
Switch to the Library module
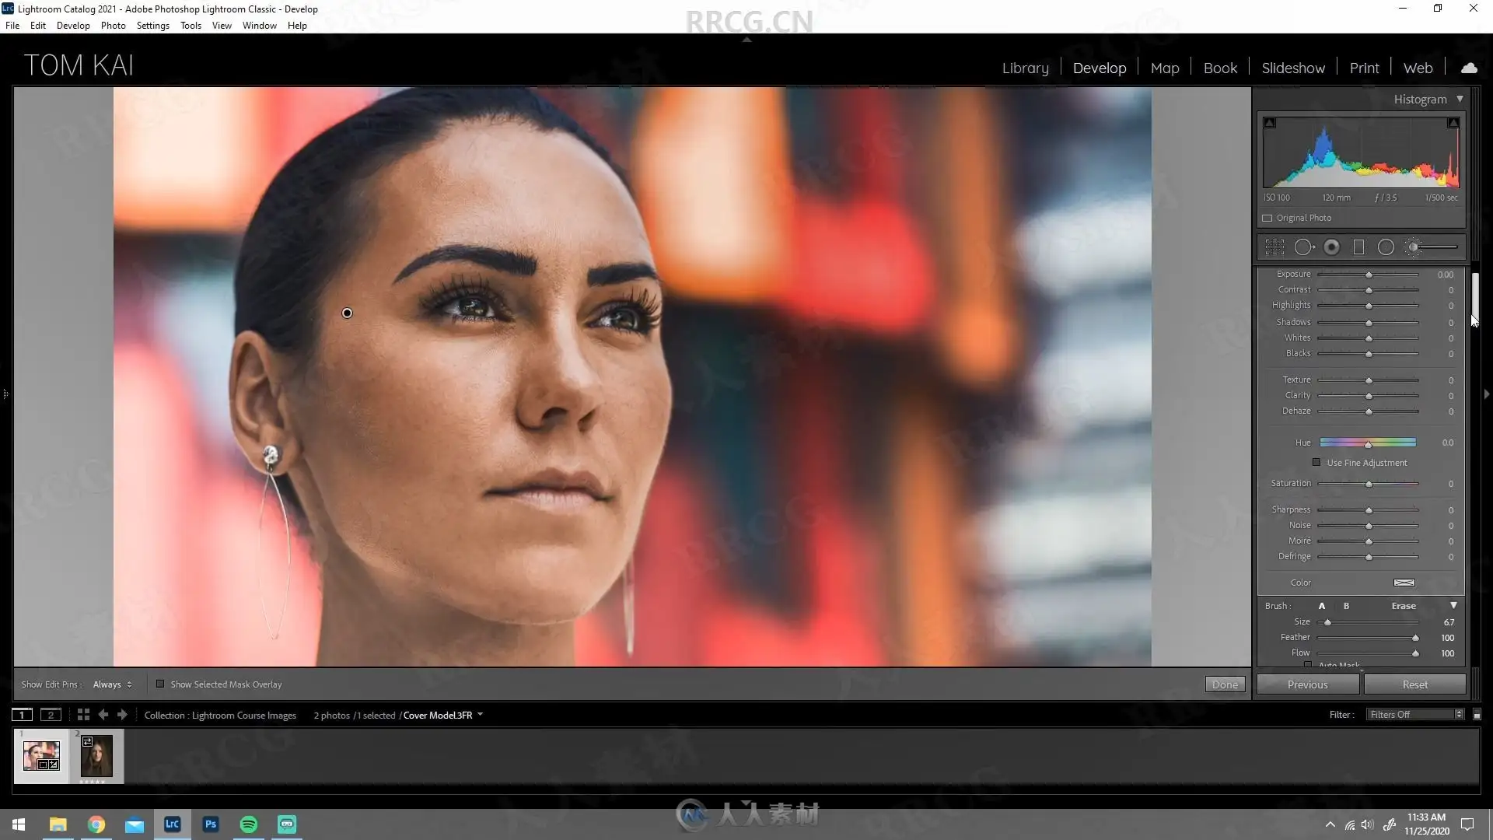click(1025, 68)
